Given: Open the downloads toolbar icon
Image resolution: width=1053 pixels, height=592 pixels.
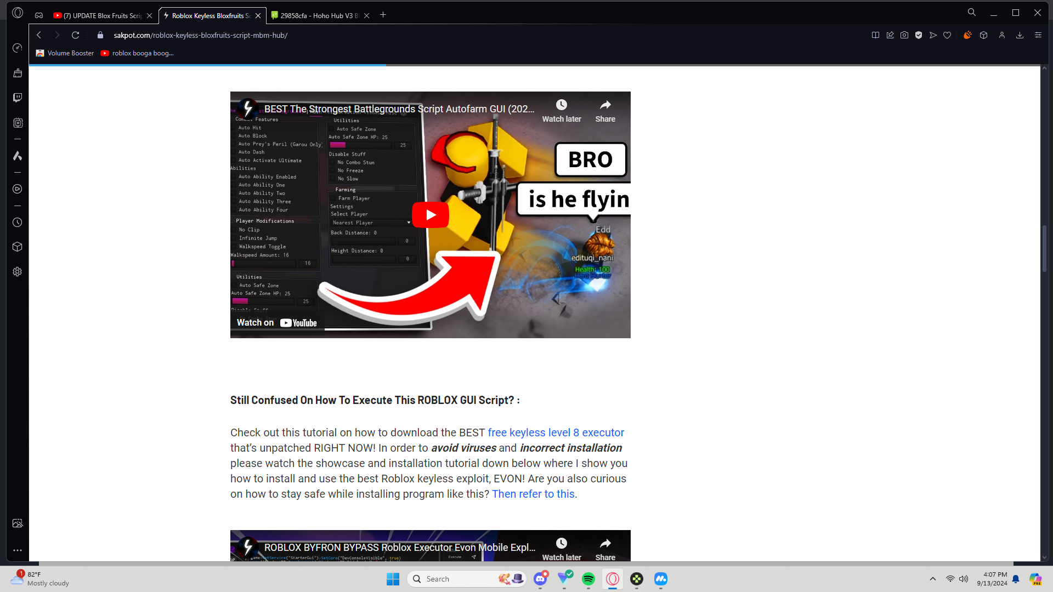Looking at the screenshot, I should pyautogui.click(x=1020, y=35).
